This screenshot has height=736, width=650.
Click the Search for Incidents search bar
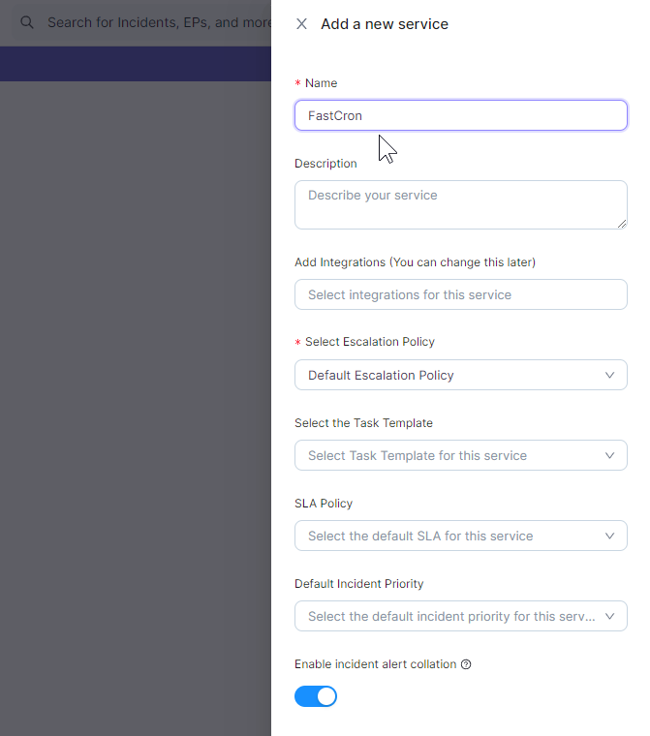(x=155, y=22)
